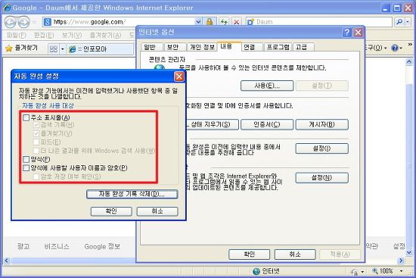Click the 즐겨찾기 star favorites button

(22, 48)
